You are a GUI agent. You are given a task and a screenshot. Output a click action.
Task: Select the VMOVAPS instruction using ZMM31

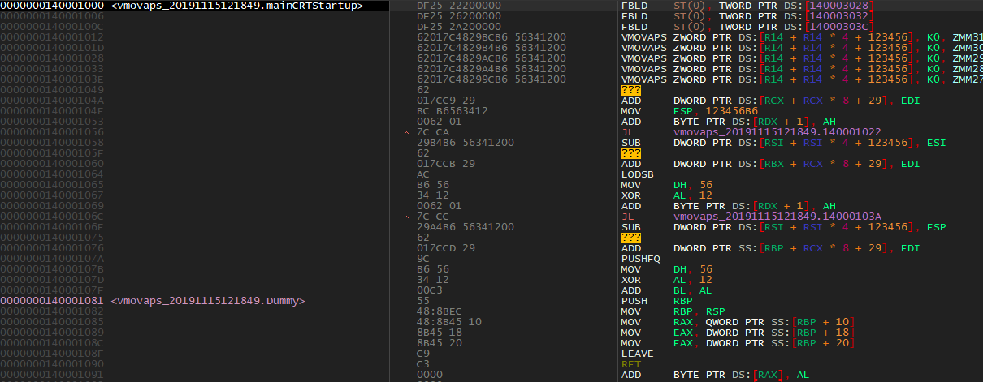click(802, 37)
